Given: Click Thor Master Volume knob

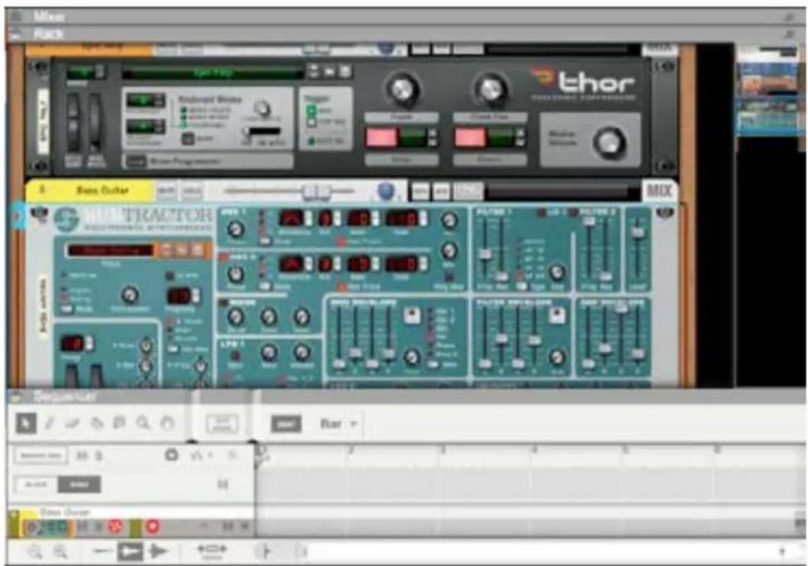Looking at the screenshot, I should point(609,142).
